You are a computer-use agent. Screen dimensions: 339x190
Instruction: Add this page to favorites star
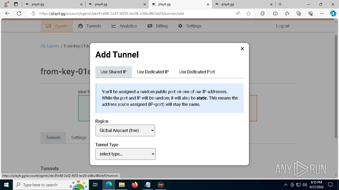(248, 13)
